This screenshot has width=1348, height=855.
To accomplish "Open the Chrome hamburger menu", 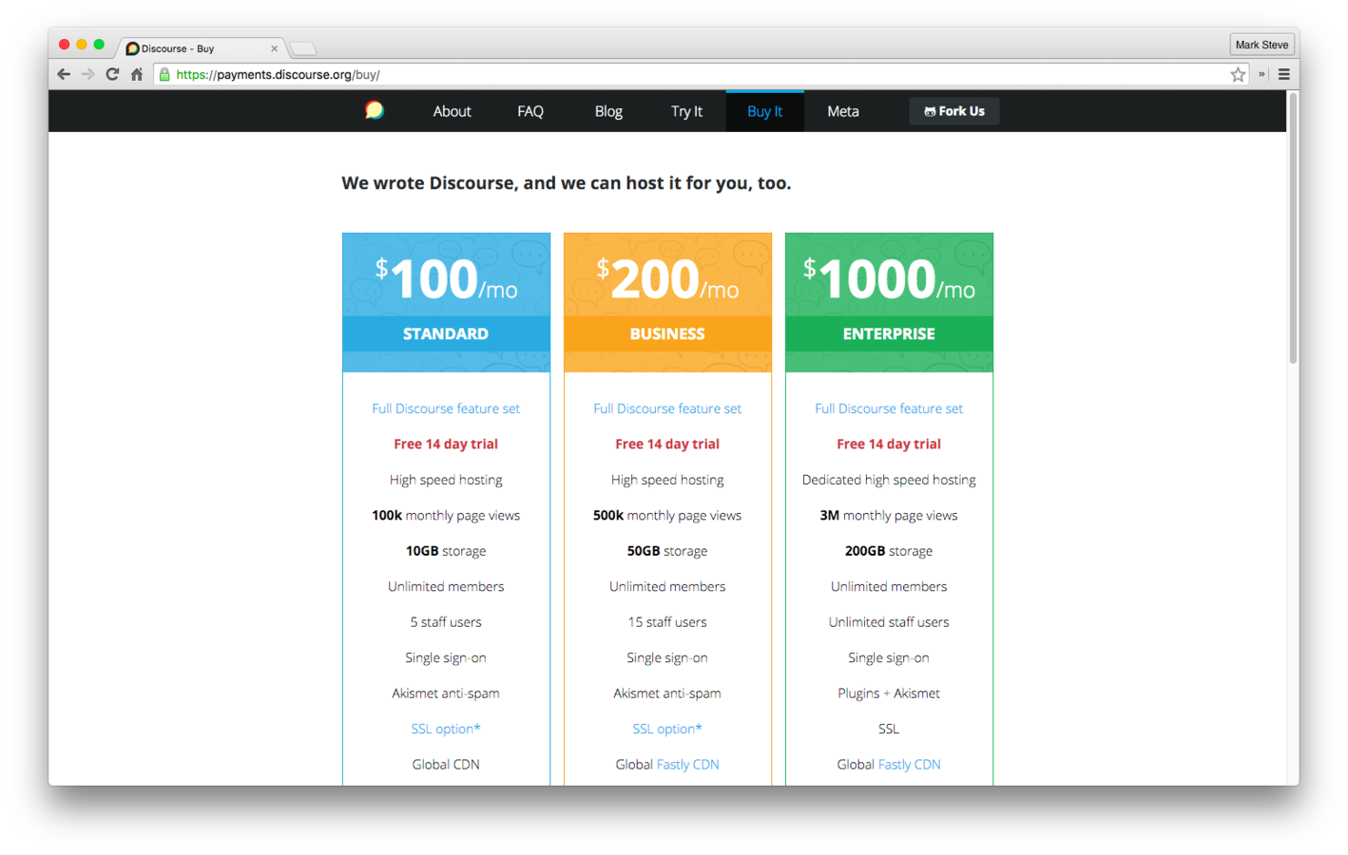I will pos(1284,74).
